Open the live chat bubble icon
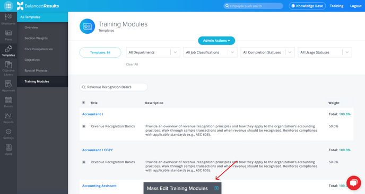Viewport: 365px width, 194px height. 353,183
